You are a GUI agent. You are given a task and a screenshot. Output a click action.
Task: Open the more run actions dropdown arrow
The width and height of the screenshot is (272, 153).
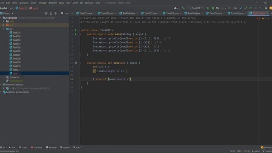click(226, 8)
